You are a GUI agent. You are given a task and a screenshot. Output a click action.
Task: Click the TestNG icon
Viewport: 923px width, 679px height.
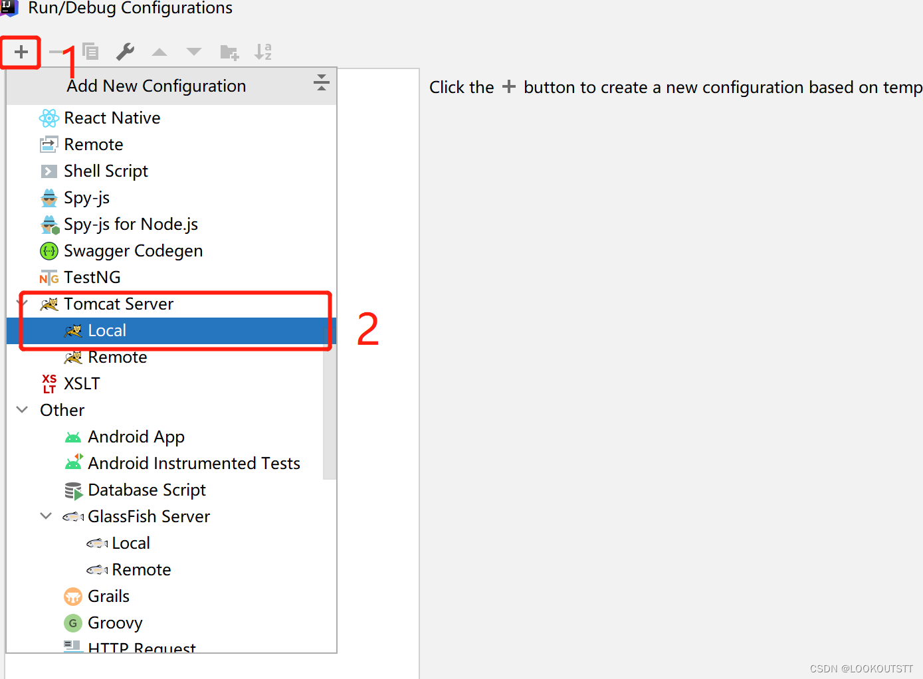[49, 278]
